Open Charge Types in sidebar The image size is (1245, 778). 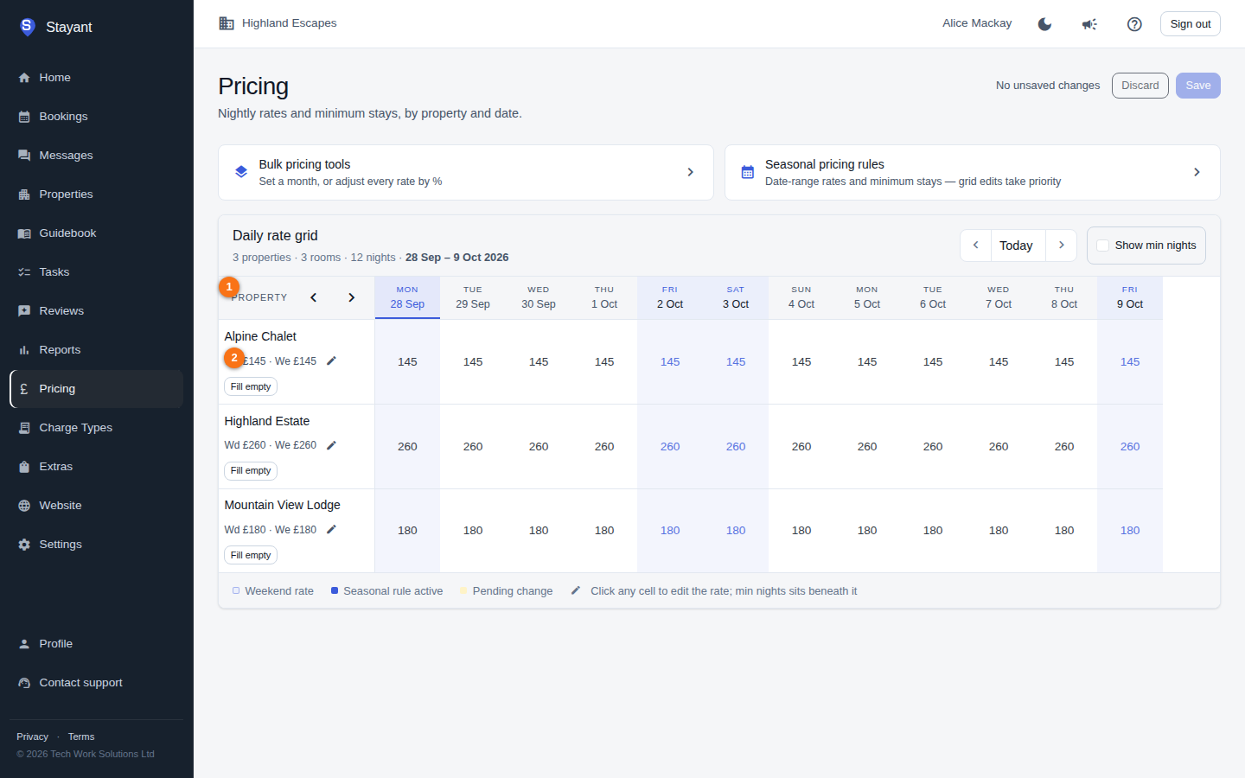coord(96,428)
